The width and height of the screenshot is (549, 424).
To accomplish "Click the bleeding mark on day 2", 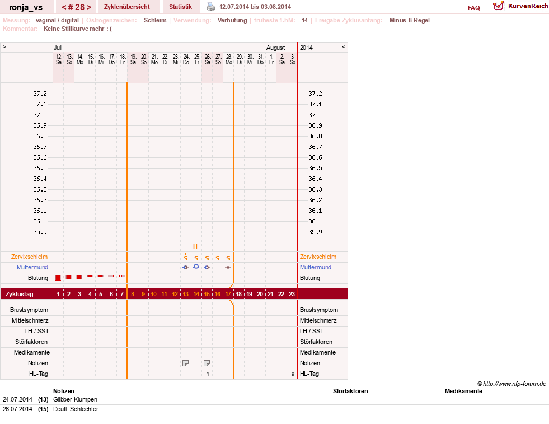I will [69, 277].
